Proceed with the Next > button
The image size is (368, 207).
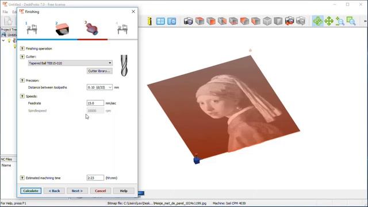tap(77, 191)
